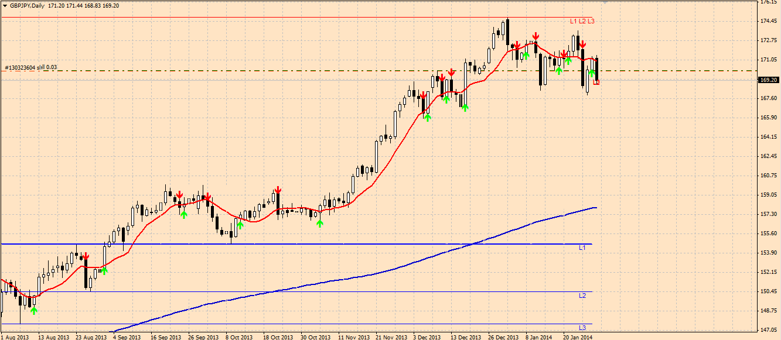The height and width of the screenshot is (340, 781).
Task: Click the 174.45 price scale label
Action: click(x=768, y=21)
